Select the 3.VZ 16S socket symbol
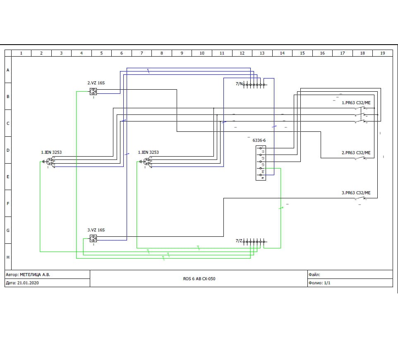The width and height of the screenshot is (398, 338). (94, 238)
